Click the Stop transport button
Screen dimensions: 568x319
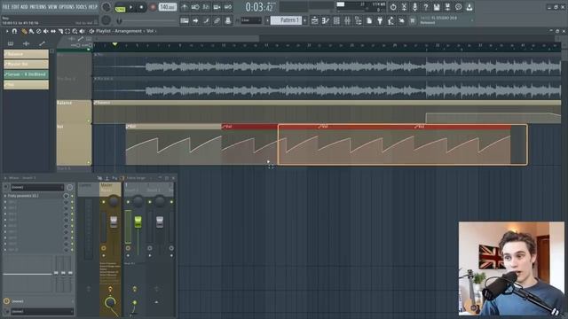click(142, 7)
